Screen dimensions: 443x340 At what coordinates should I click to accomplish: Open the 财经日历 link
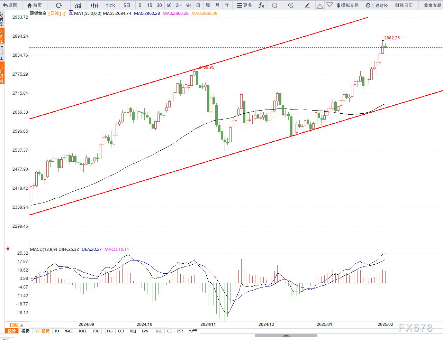(404, 5)
